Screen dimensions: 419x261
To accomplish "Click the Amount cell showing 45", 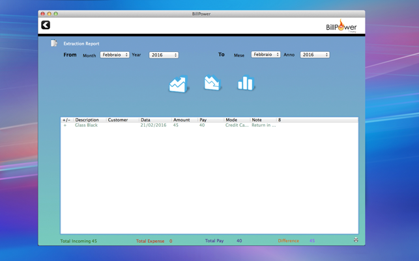I will click(x=175, y=125).
